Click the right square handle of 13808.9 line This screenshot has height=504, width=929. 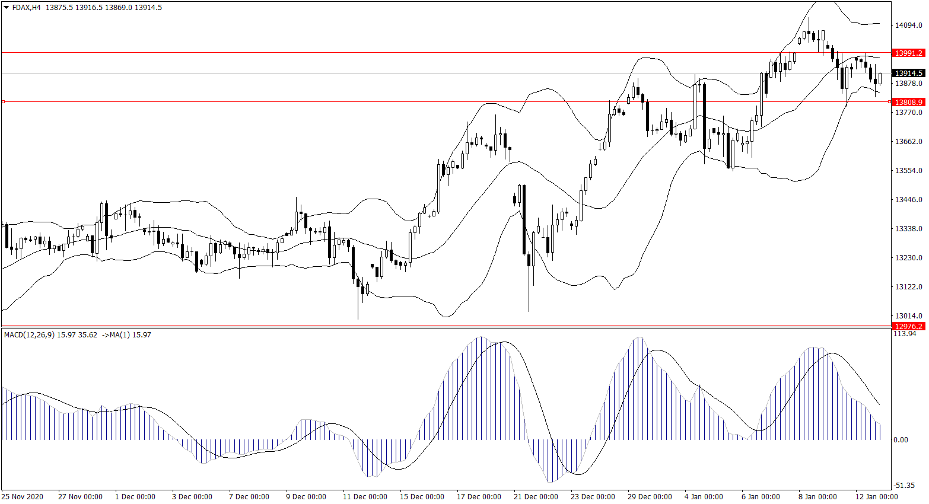(889, 102)
